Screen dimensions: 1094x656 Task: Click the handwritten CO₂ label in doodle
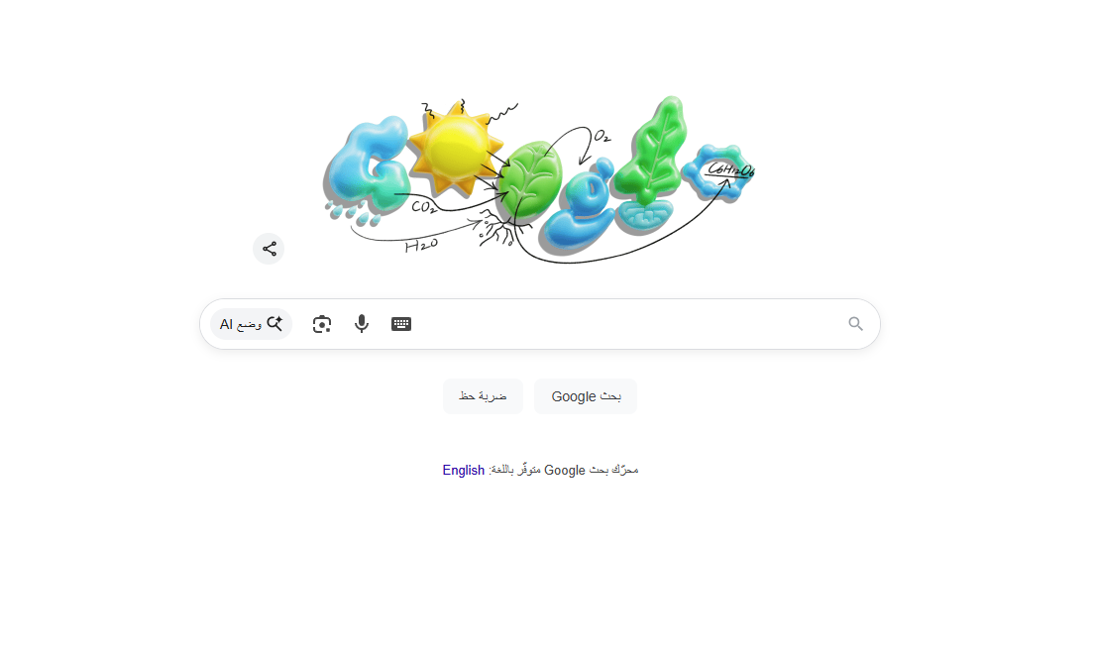[423, 207]
